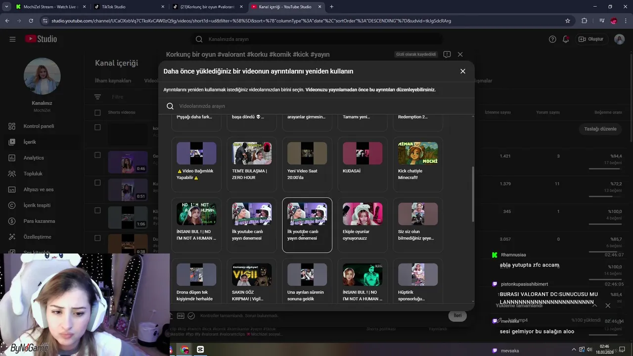Image resolution: width=633 pixels, height=356 pixels.
Task: Go back in browser history
Action: click(x=7, y=21)
